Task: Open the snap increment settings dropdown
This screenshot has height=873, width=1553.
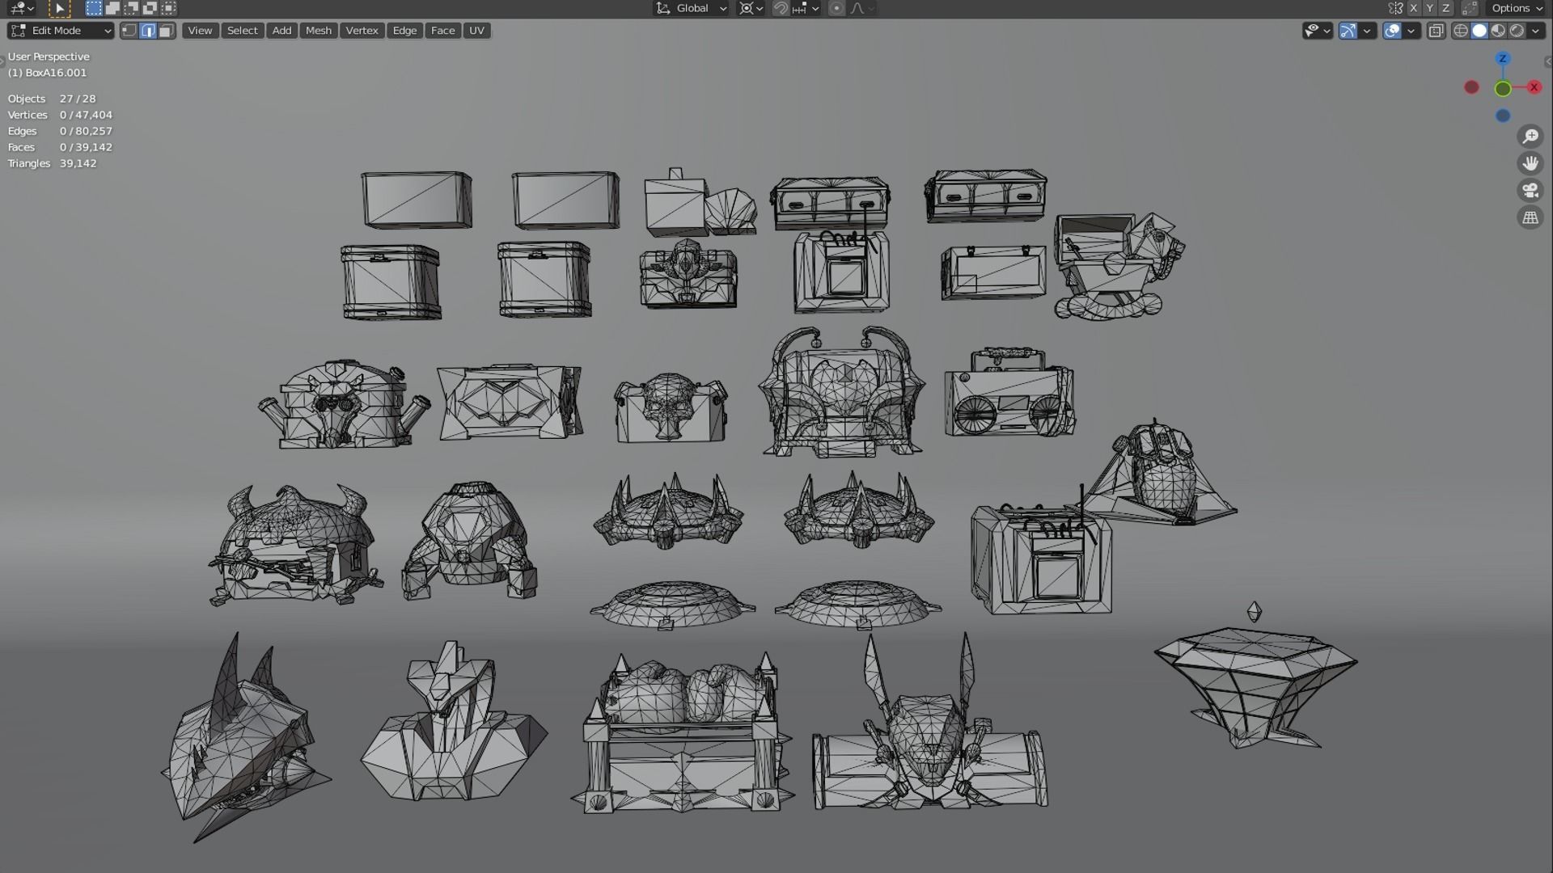Action: pyautogui.click(x=806, y=8)
